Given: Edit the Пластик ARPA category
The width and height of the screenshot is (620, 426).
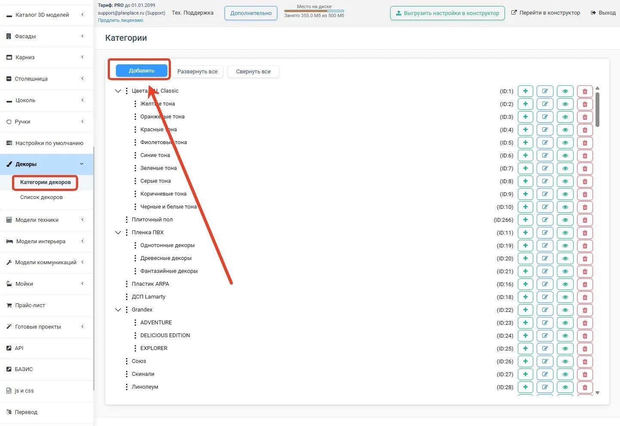Looking at the screenshot, I should click(545, 284).
